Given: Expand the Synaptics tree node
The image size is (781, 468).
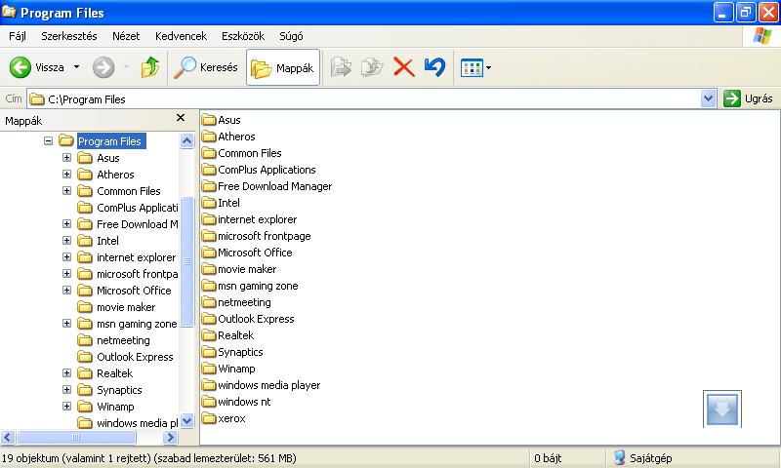Looking at the screenshot, I should point(66,390).
